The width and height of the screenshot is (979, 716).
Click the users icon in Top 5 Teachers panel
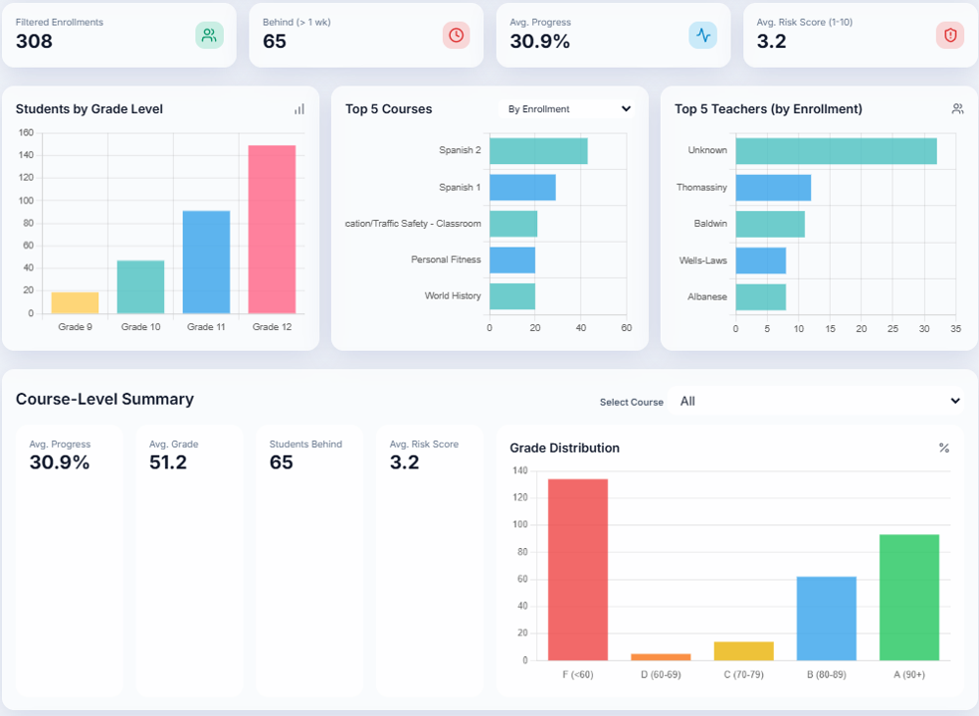click(x=957, y=109)
